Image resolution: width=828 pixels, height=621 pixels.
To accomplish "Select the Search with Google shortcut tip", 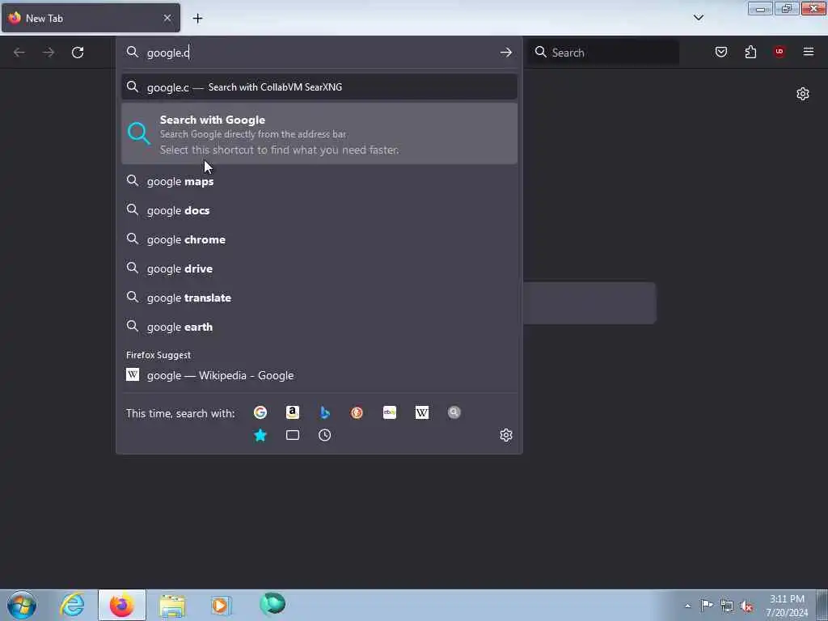I will point(319,133).
